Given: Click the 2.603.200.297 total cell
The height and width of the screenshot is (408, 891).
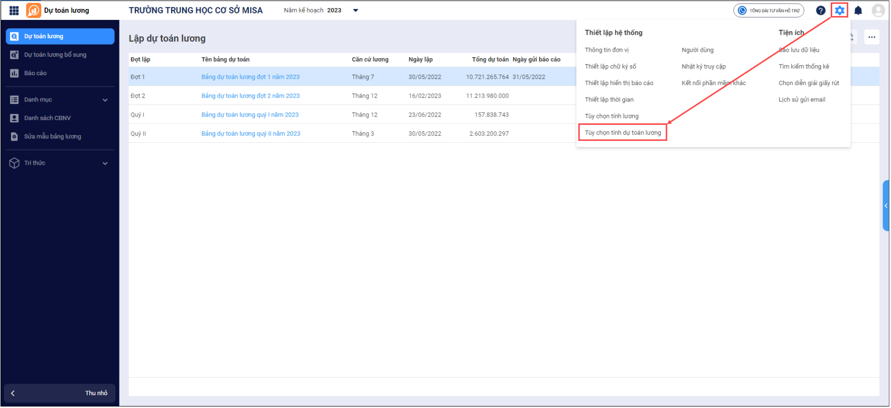Looking at the screenshot, I should (x=489, y=134).
